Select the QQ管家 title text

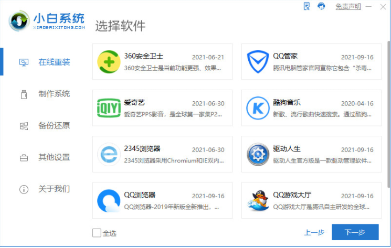tap(286, 56)
